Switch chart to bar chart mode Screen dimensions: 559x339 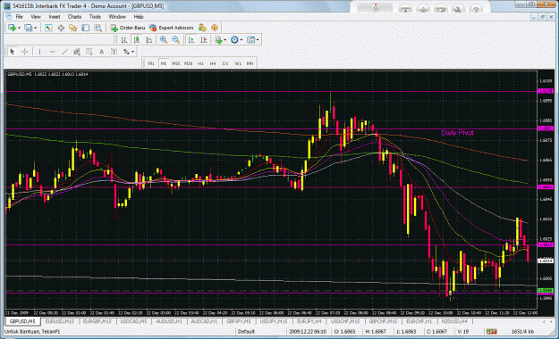[x=124, y=40]
